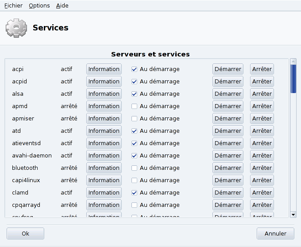The width and height of the screenshot is (301, 247).
Task: Toggle Au démarrage for atd
Action: pos(134,131)
